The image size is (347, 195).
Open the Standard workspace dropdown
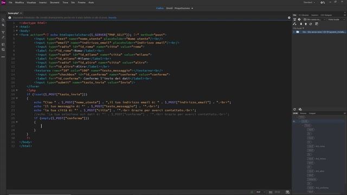coord(309,2)
